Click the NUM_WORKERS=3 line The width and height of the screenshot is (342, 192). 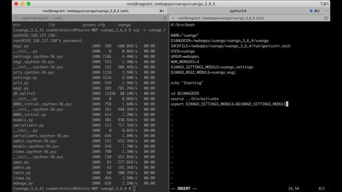(x=185, y=62)
